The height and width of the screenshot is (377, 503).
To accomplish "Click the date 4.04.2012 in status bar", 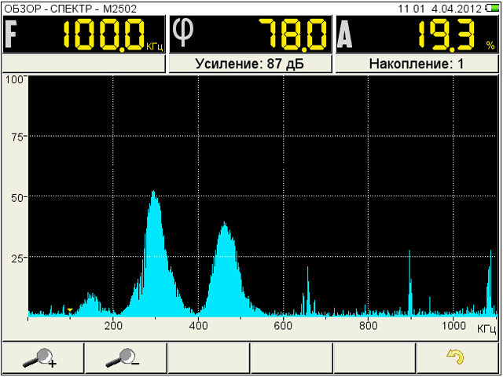I will click(452, 7).
